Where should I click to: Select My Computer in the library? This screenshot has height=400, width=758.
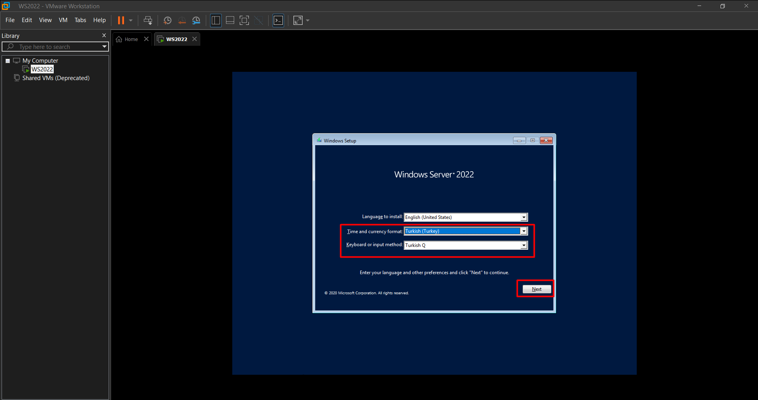point(40,61)
